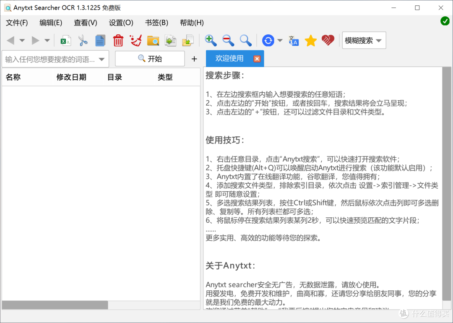Sort by the 类型 column header
The height and width of the screenshot is (323, 453).
point(165,77)
